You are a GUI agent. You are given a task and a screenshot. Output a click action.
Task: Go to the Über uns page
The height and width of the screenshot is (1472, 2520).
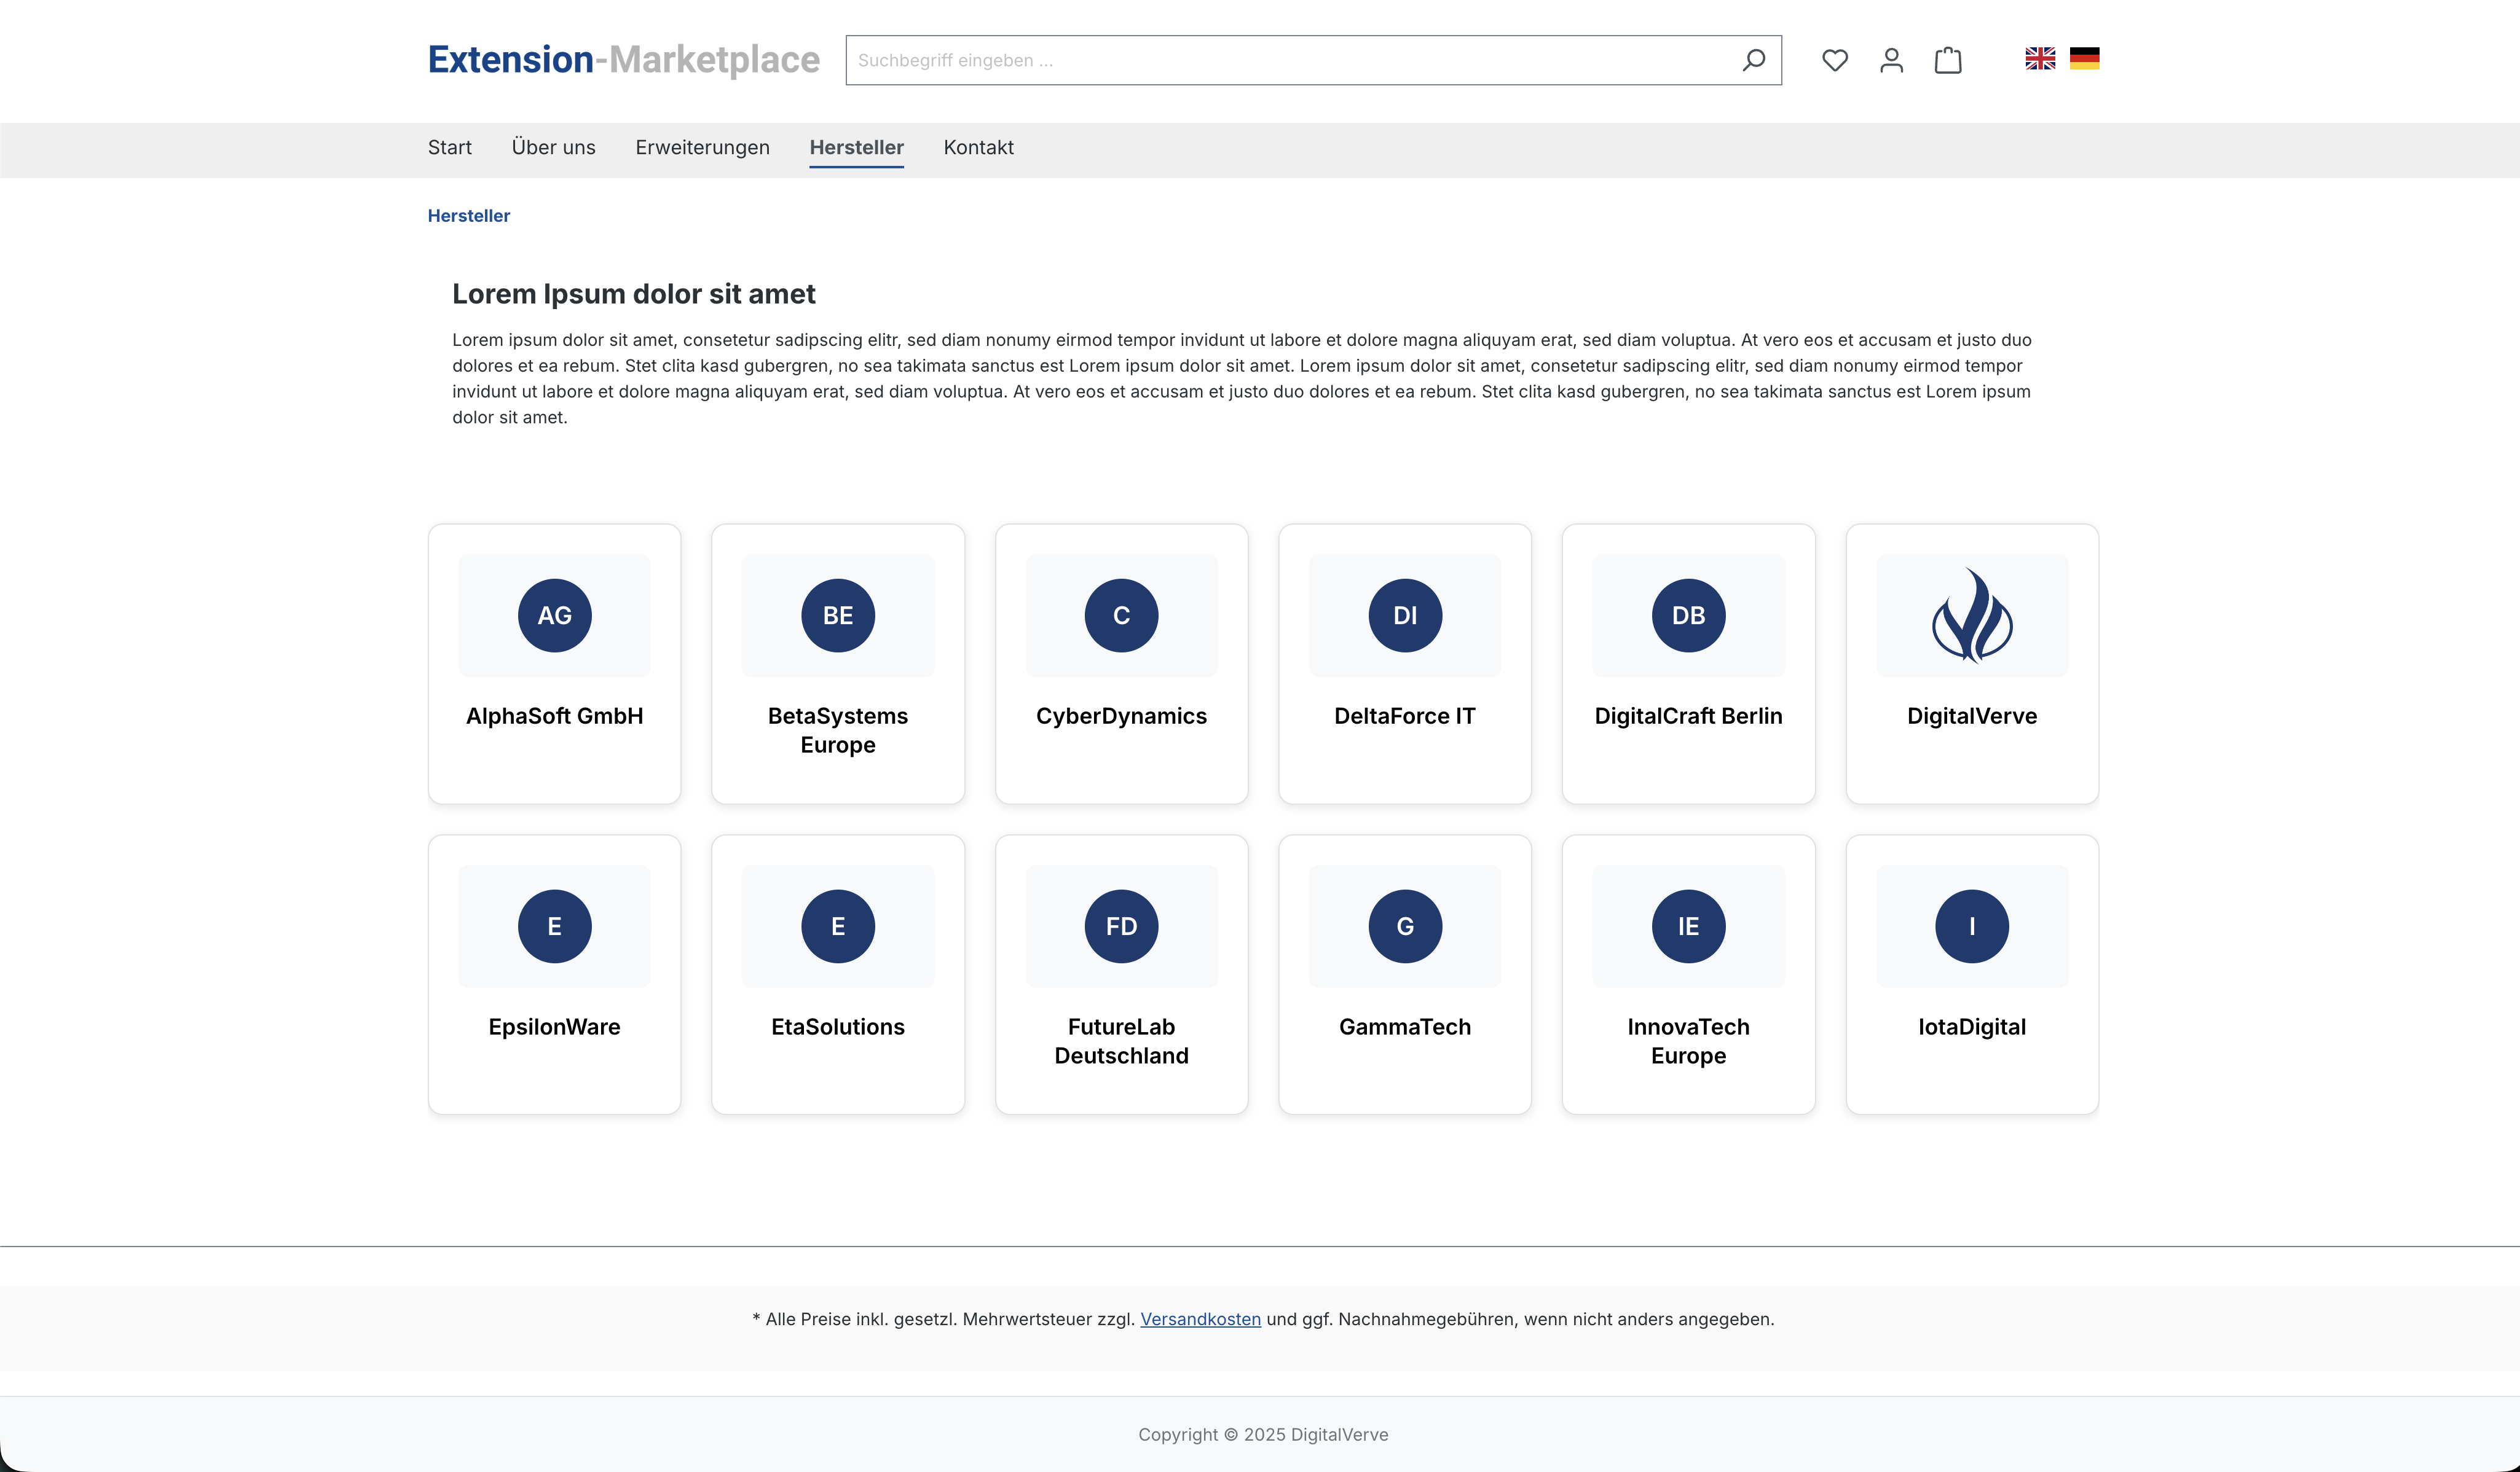click(x=553, y=148)
